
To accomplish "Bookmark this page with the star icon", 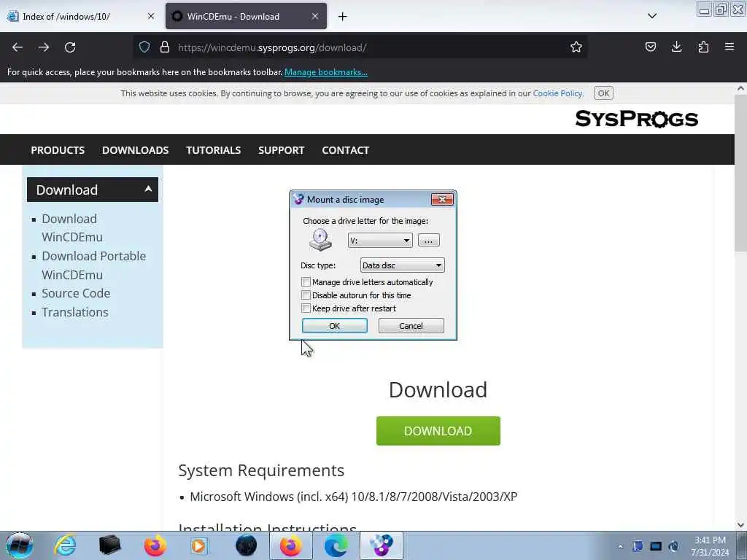I will pyautogui.click(x=576, y=47).
